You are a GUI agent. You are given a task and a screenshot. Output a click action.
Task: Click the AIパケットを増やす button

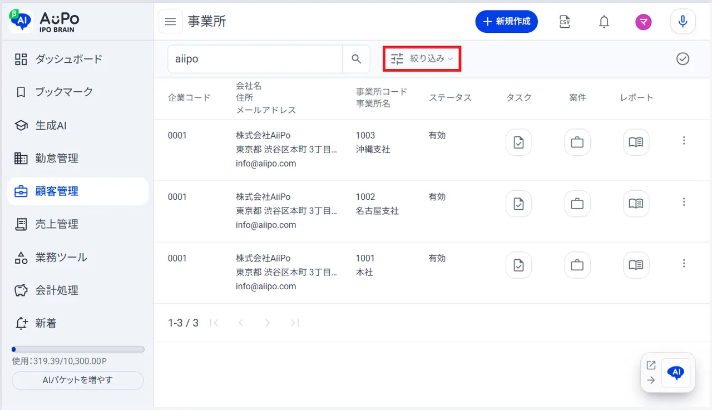[x=78, y=381]
